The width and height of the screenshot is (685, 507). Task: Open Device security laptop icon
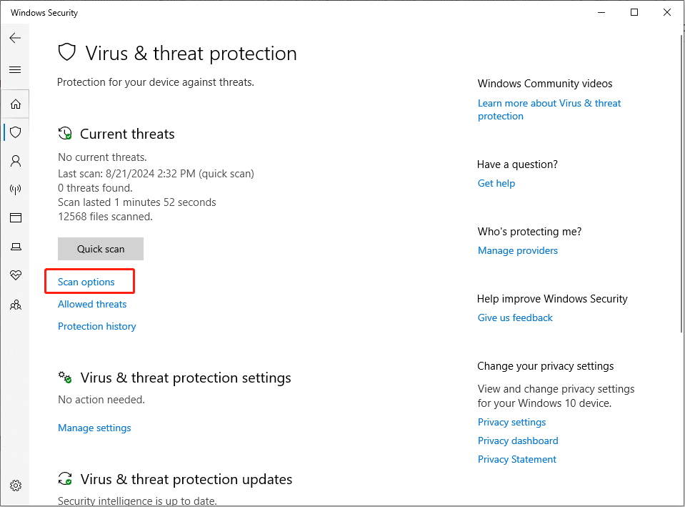pyautogui.click(x=16, y=247)
